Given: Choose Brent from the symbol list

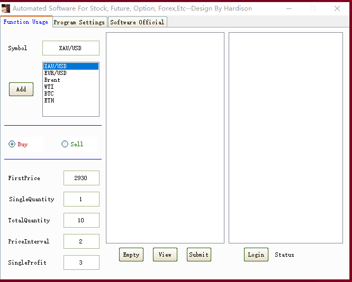Looking at the screenshot, I should pos(52,80).
